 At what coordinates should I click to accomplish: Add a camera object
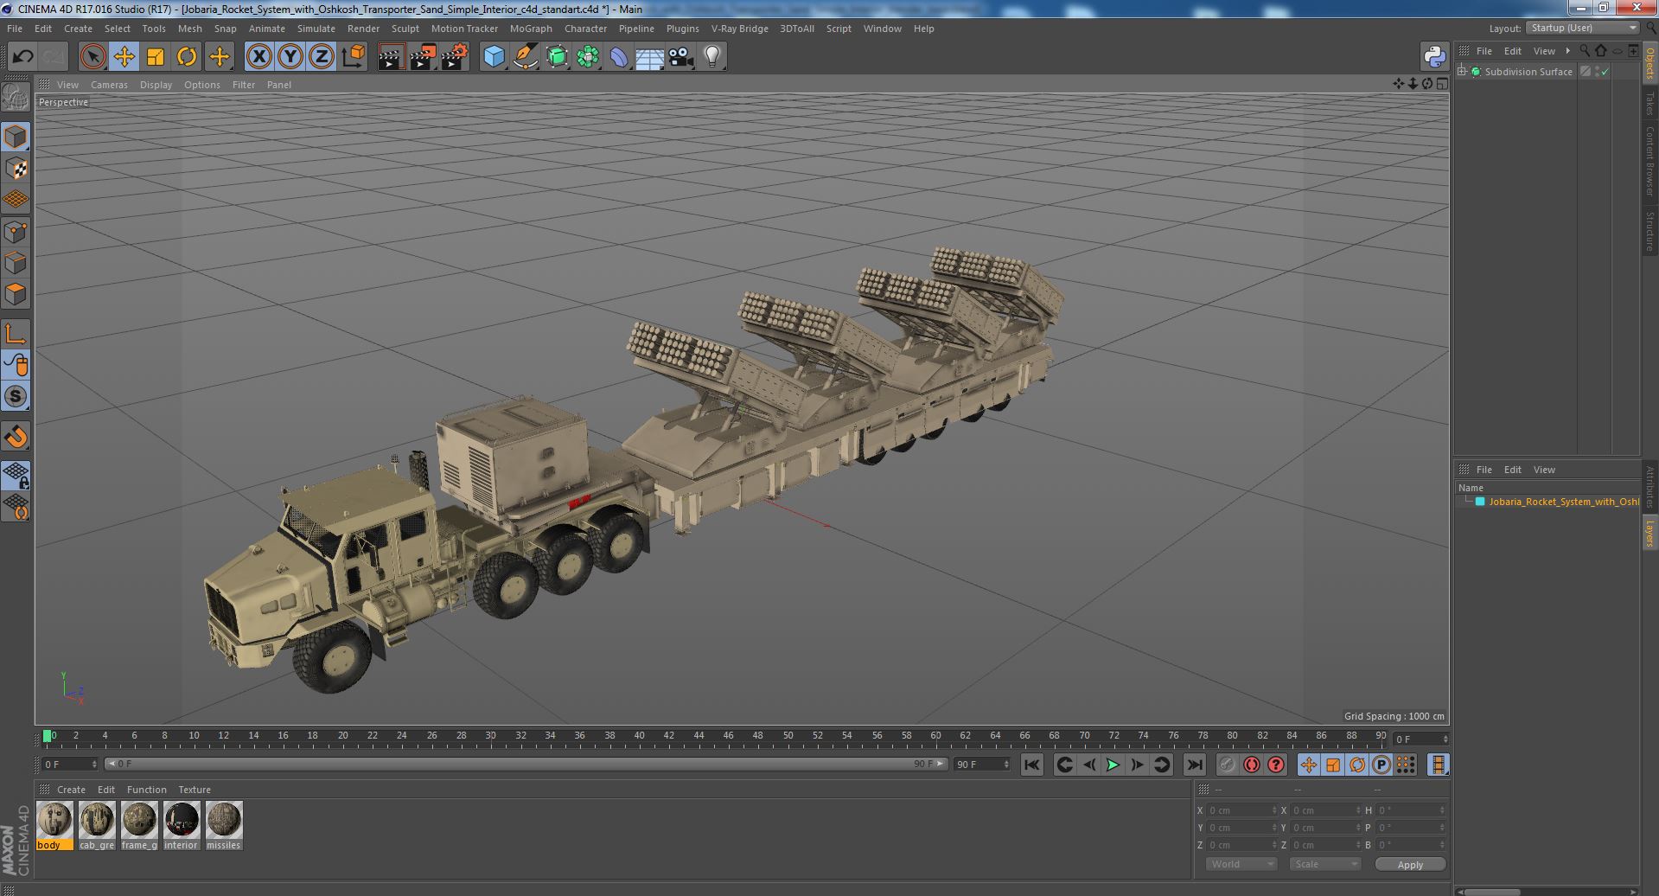tap(681, 57)
